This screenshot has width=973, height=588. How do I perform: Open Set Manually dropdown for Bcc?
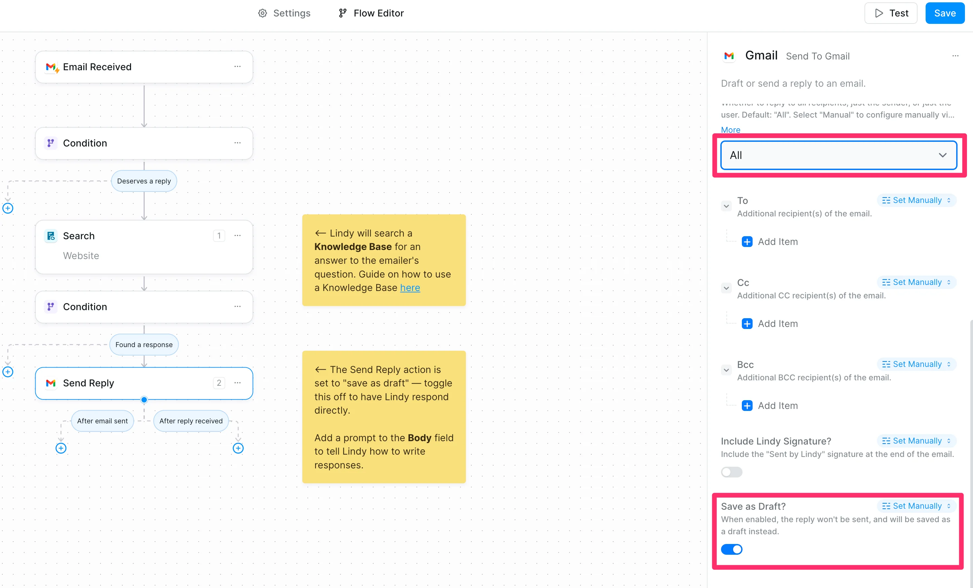pyautogui.click(x=916, y=364)
